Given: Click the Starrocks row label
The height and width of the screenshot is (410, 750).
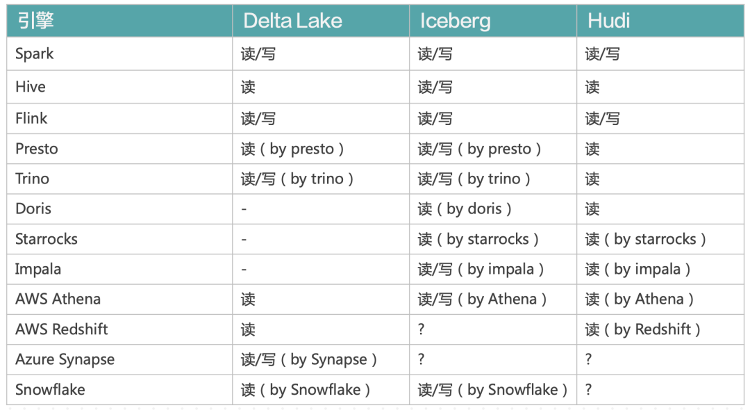Looking at the screenshot, I should [47, 239].
